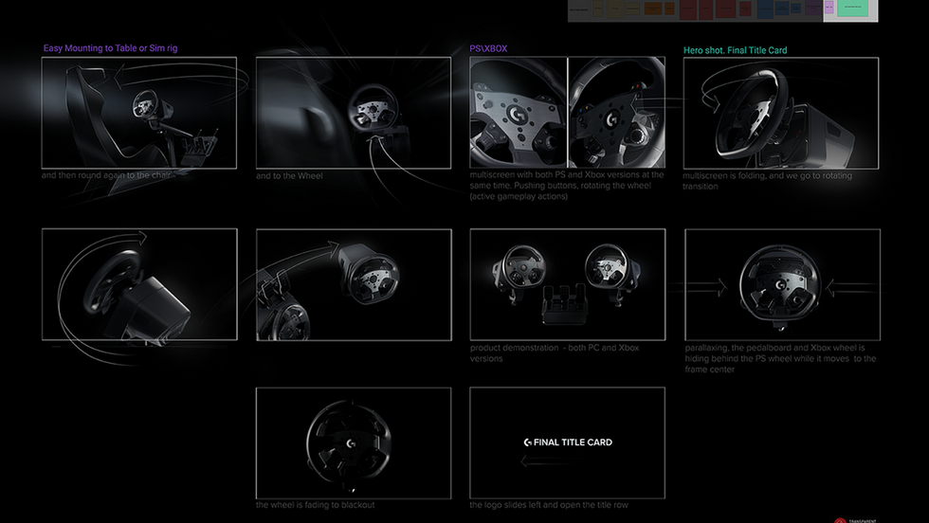The width and height of the screenshot is (929, 523).
Task: Select caption 'and then round again to the chair'
Action: [106, 175]
